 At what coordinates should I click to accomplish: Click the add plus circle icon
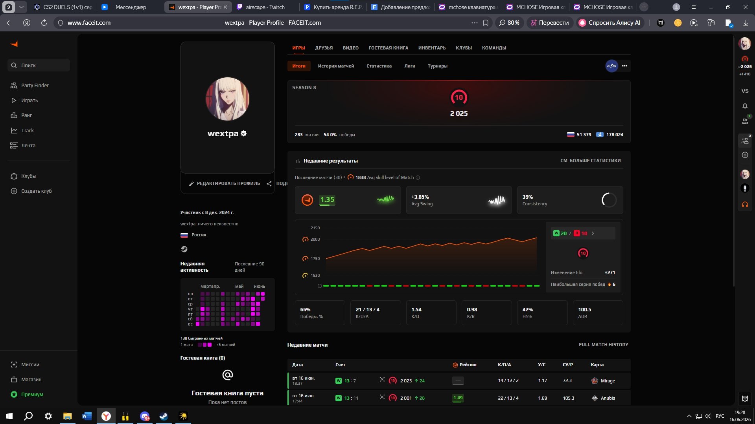click(745, 155)
